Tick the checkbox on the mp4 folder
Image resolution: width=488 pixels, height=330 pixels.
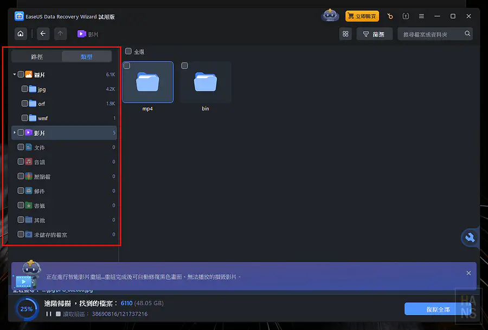pyautogui.click(x=127, y=65)
